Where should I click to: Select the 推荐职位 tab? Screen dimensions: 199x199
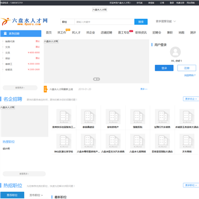tap(12, 195)
